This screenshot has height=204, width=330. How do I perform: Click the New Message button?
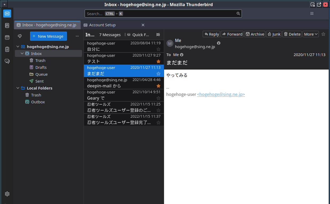[48, 36]
